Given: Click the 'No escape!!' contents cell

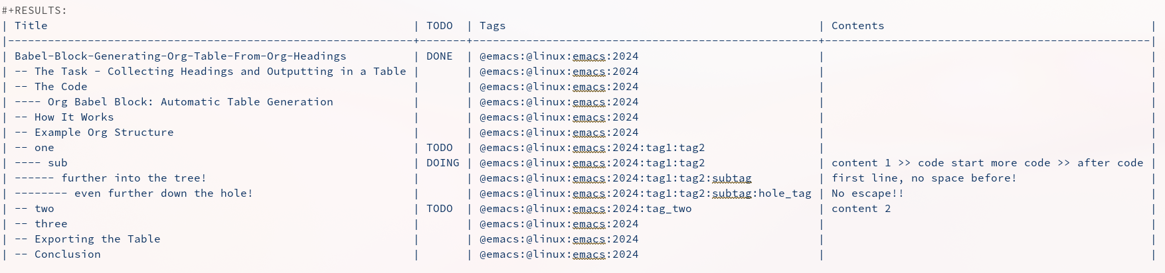Looking at the screenshot, I should point(867,193).
